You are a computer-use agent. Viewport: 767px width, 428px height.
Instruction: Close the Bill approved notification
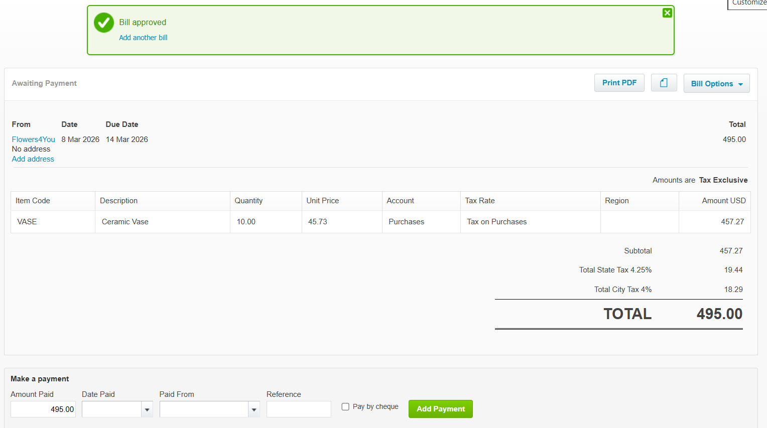[x=667, y=13]
